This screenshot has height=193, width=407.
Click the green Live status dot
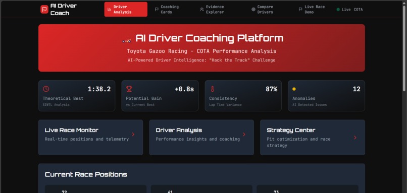(x=338, y=10)
